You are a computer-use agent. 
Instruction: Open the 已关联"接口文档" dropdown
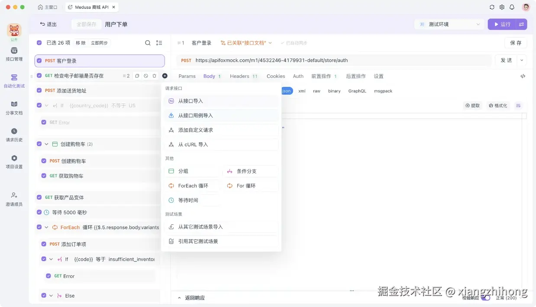pyautogui.click(x=246, y=43)
